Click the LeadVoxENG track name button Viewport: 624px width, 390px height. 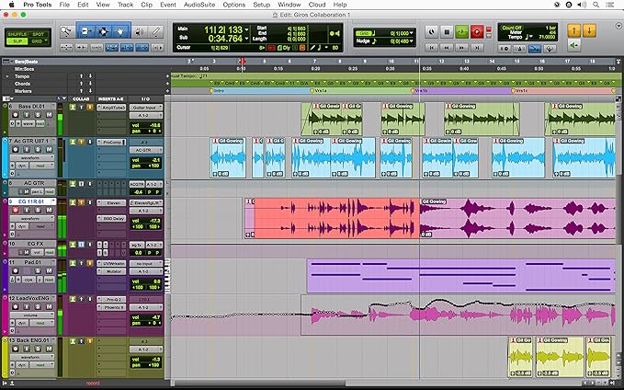pyautogui.click(x=30, y=299)
